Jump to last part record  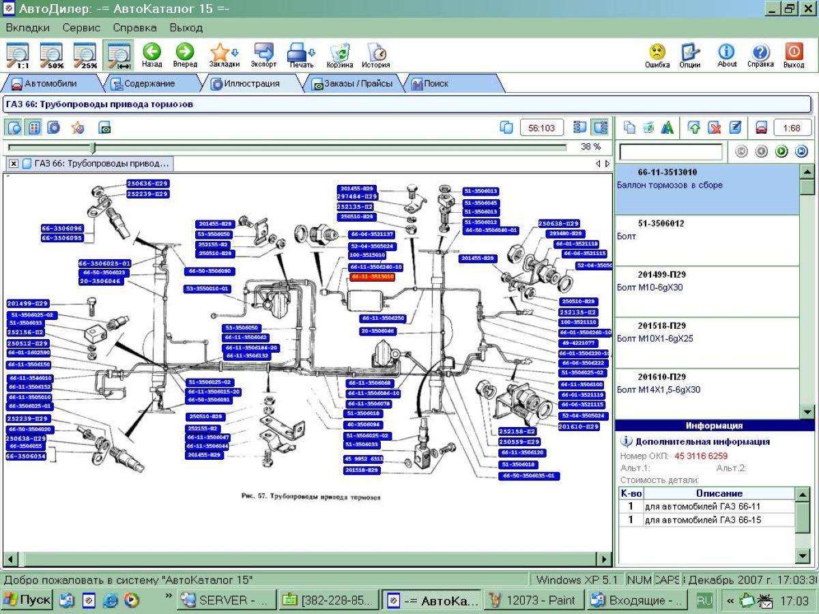(x=802, y=151)
